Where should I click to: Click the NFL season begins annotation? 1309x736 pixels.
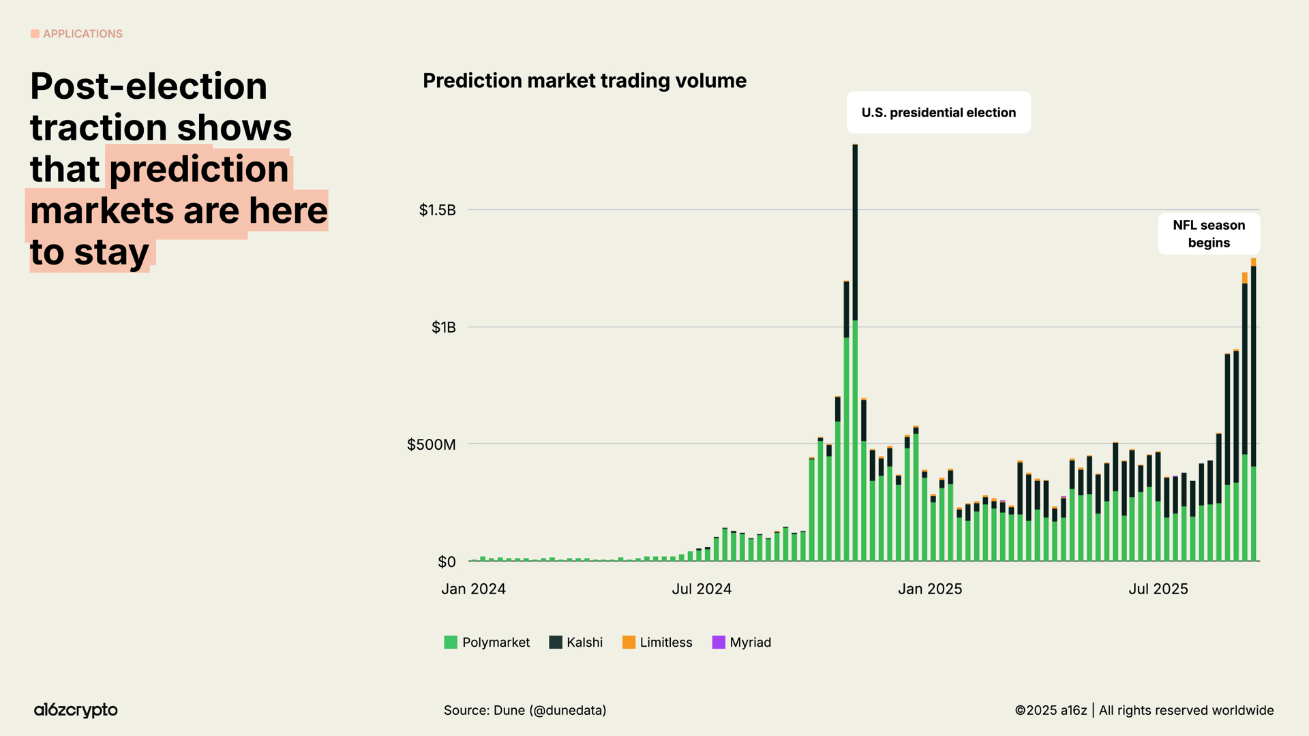point(1209,234)
